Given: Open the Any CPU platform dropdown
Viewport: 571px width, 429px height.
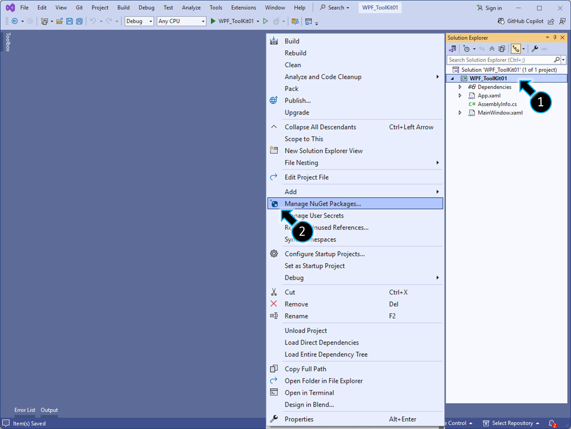Looking at the screenshot, I should click(x=203, y=21).
